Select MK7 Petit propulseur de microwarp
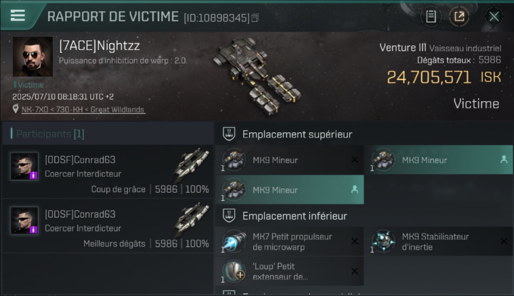Viewport: 514px width, 296px height. click(290, 242)
